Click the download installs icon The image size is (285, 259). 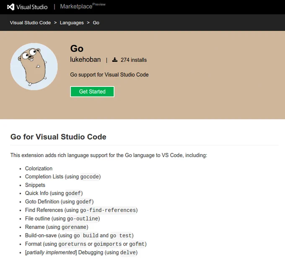point(115,60)
